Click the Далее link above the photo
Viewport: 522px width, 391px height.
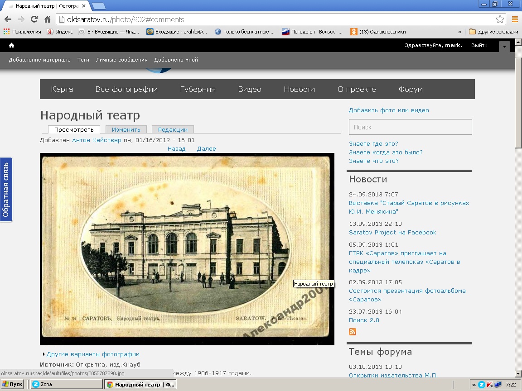pos(206,149)
